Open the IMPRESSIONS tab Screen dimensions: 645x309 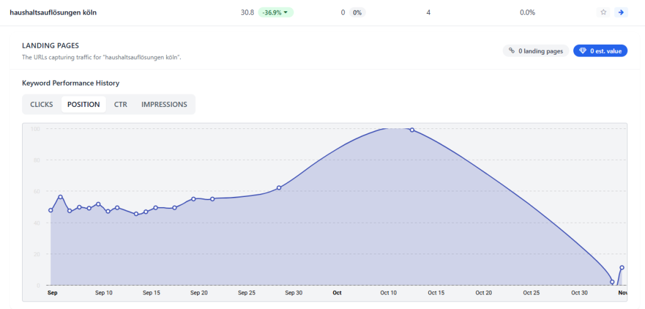pyautogui.click(x=164, y=104)
